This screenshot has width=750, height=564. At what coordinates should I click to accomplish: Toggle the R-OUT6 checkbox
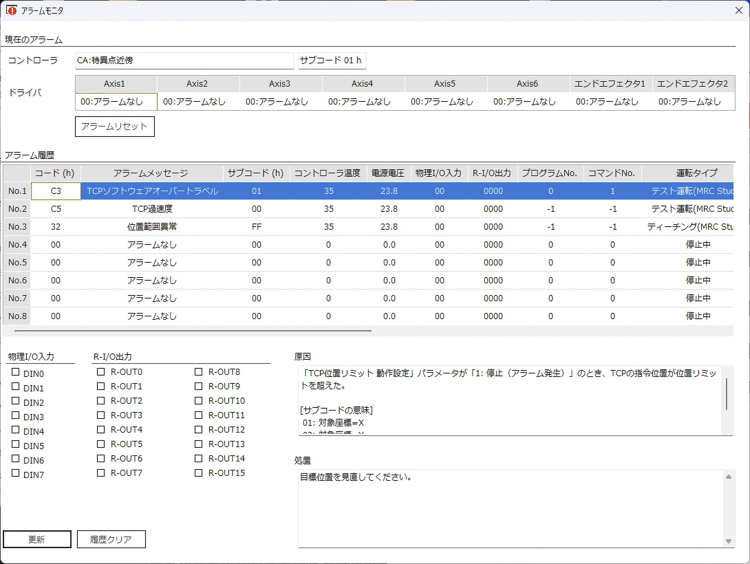point(101,459)
